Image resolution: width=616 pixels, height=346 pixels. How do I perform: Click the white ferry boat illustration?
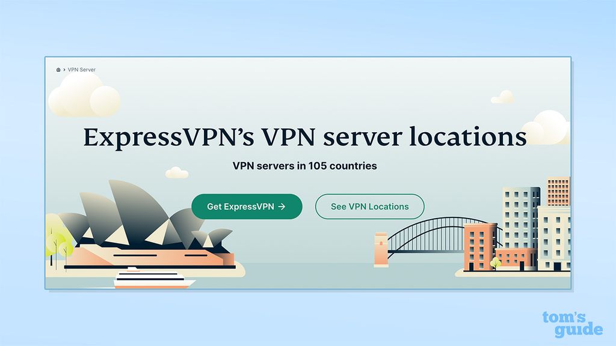click(x=153, y=278)
